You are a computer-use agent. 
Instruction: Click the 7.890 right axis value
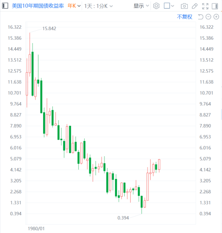[205, 126]
